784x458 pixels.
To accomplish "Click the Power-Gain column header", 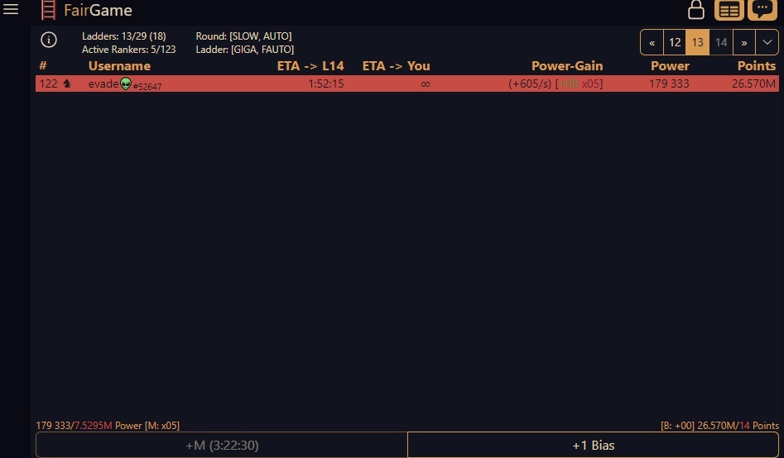I will (x=566, y=66).
